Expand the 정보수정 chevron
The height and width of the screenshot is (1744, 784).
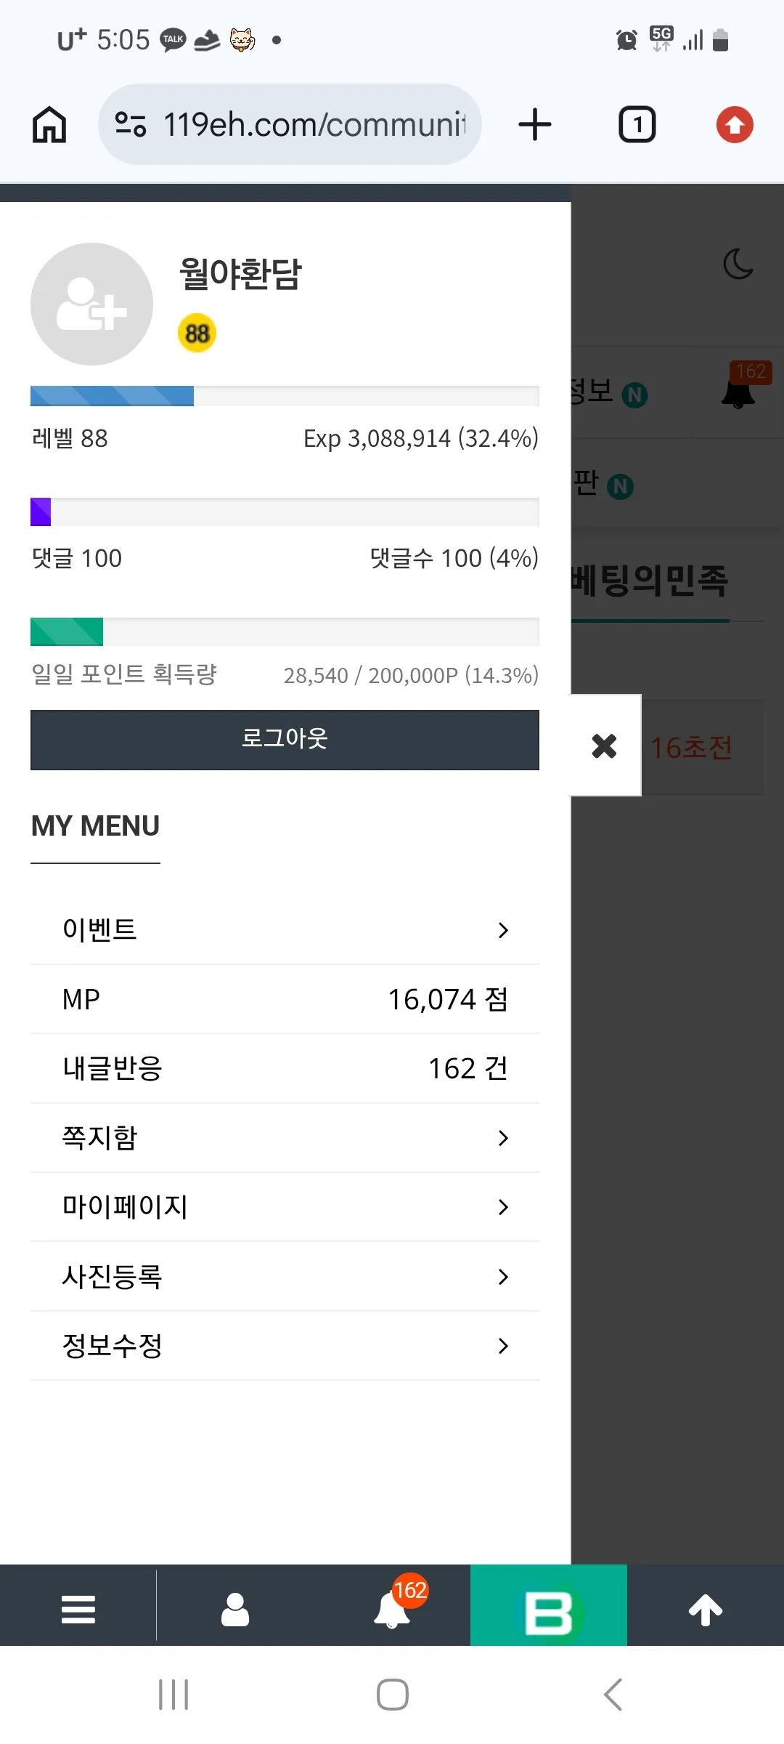tap(503, 1346)
